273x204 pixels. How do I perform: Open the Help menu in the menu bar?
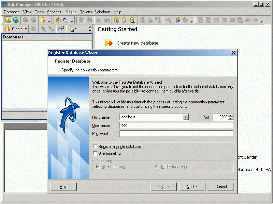[x=117, y=12]
